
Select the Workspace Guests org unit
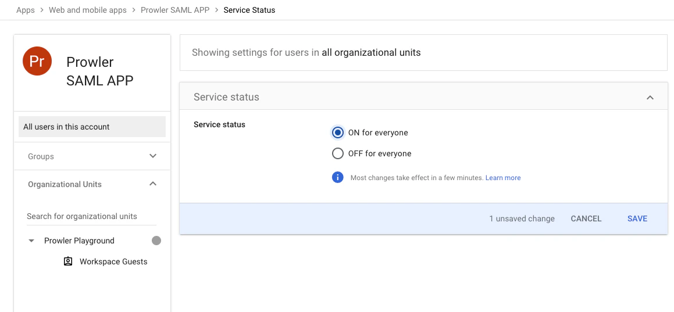[x=113, y=261]
